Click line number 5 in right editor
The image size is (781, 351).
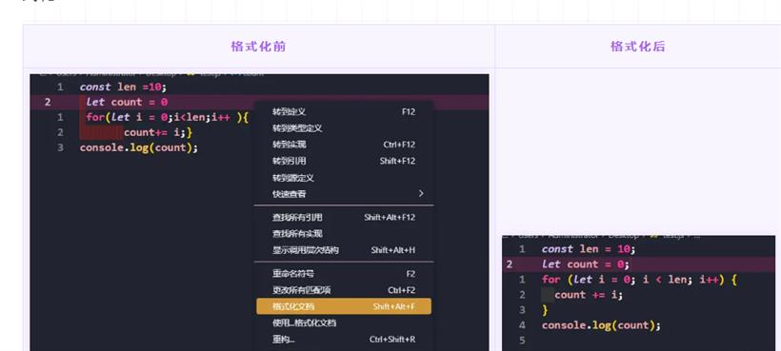click(x=522, y=341)
